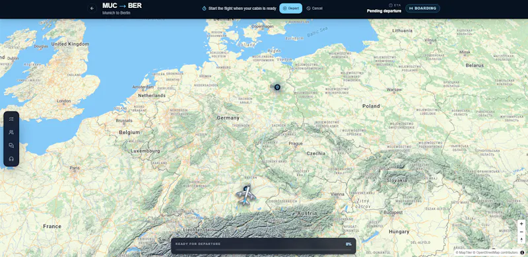Click the United Kingdom label
Image resolution: width=528 pixels, height=257 pixels.
(70, 44)
